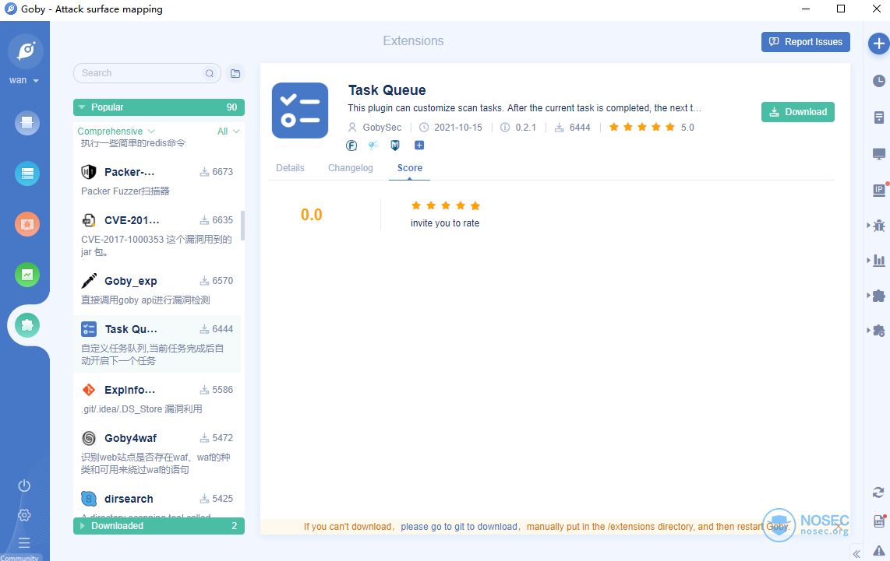Select the Packer-... extension

(x=157, y=181)
